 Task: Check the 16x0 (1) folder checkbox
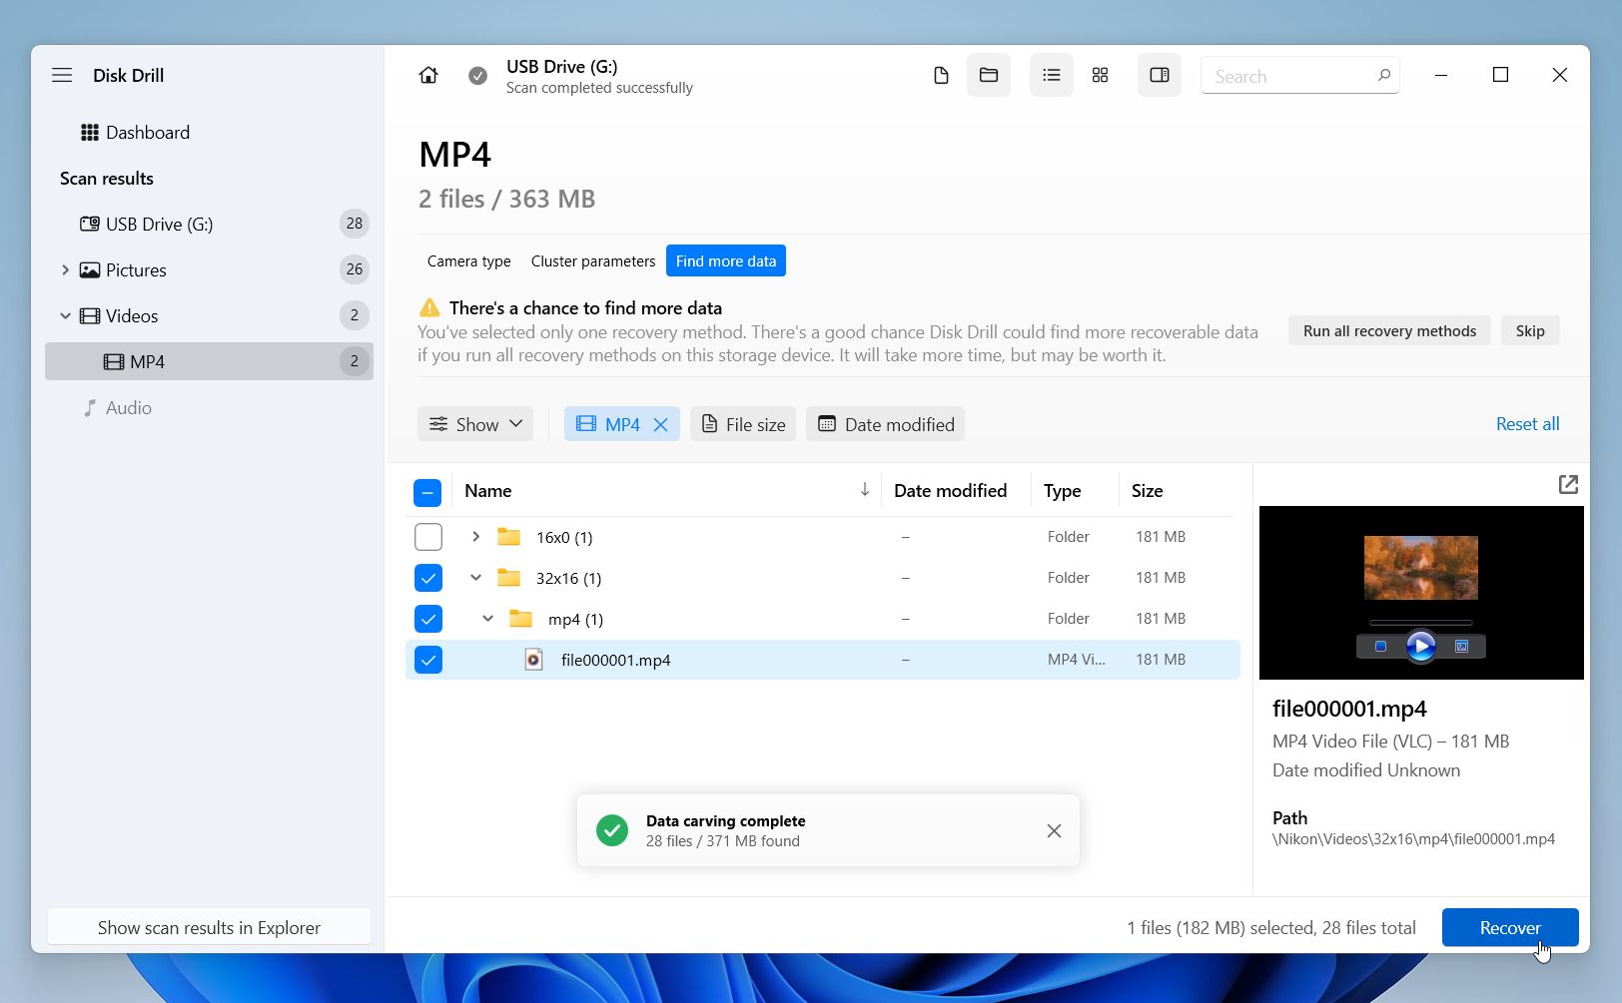click(x=428, y=537)
